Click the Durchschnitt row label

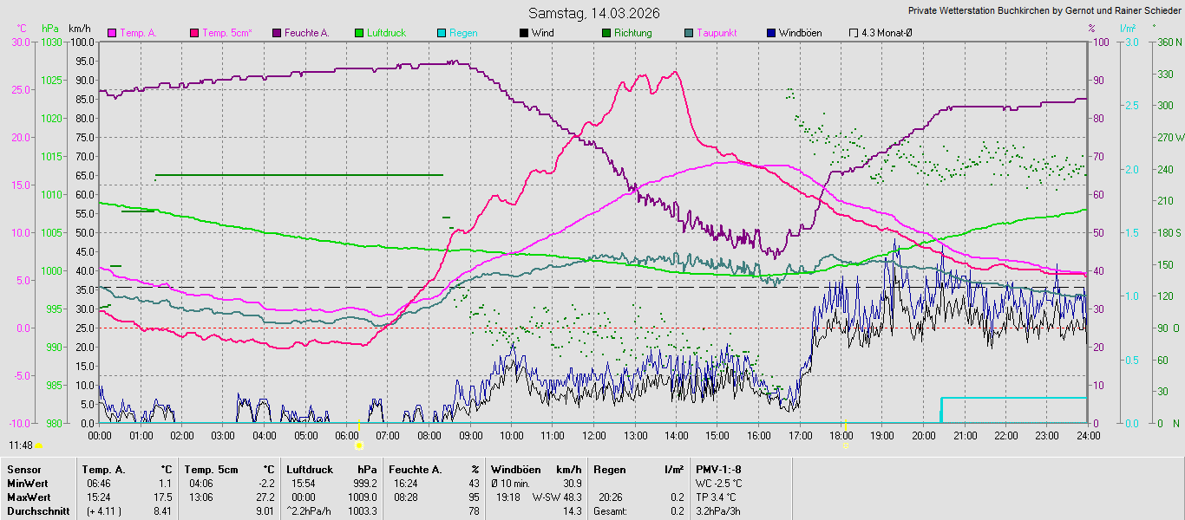[37, 511]
